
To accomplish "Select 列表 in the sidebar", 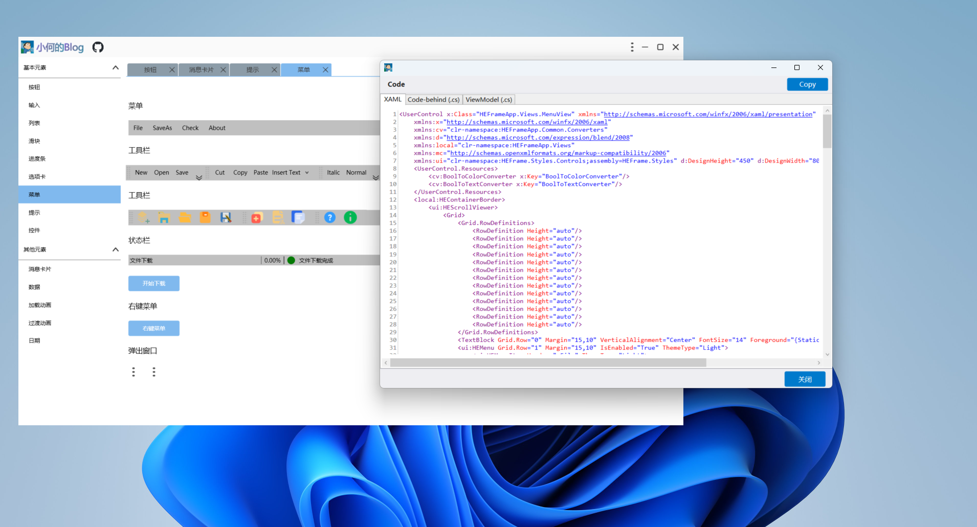I will tap(70, 123).
